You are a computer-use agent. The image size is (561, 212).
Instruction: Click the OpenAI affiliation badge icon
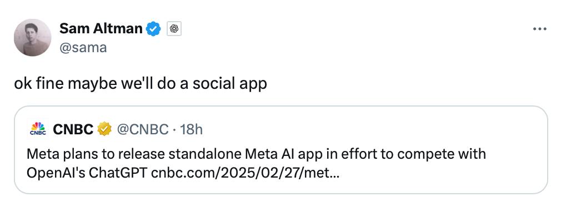coord(174,29)
